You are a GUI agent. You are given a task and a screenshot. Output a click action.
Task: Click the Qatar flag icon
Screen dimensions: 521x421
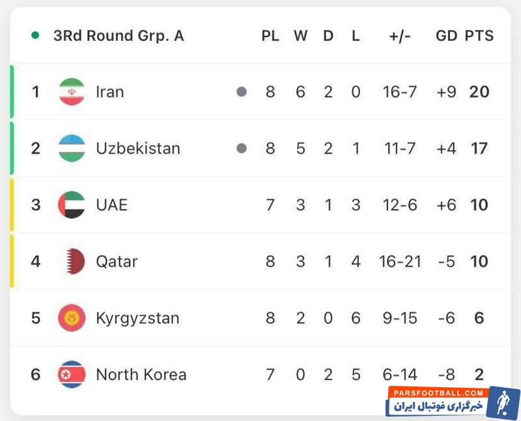(x=72, y=262)
